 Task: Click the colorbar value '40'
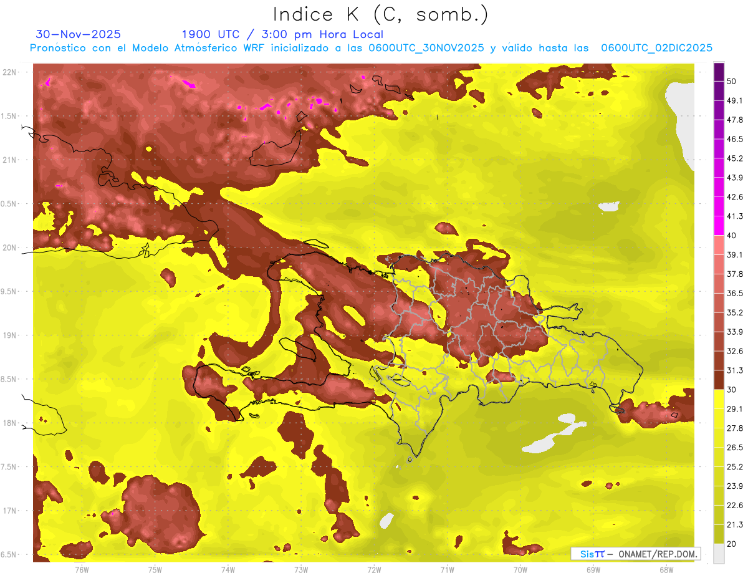pyautogui.click(x=731, y=236)
